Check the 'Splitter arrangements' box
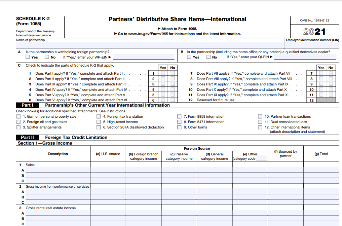The width and height of the screenshot is (342, 226). (18, 127)
